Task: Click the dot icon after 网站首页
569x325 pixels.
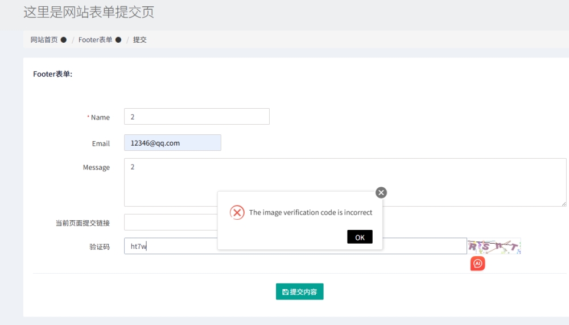Action: 64,40
